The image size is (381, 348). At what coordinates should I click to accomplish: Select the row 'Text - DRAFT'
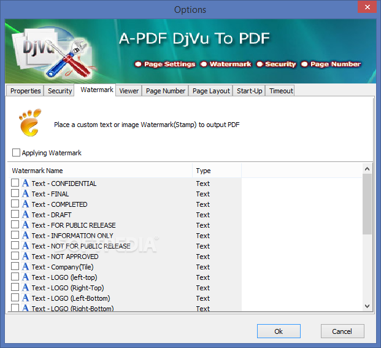pyautogui.click(x=125, y=215)
